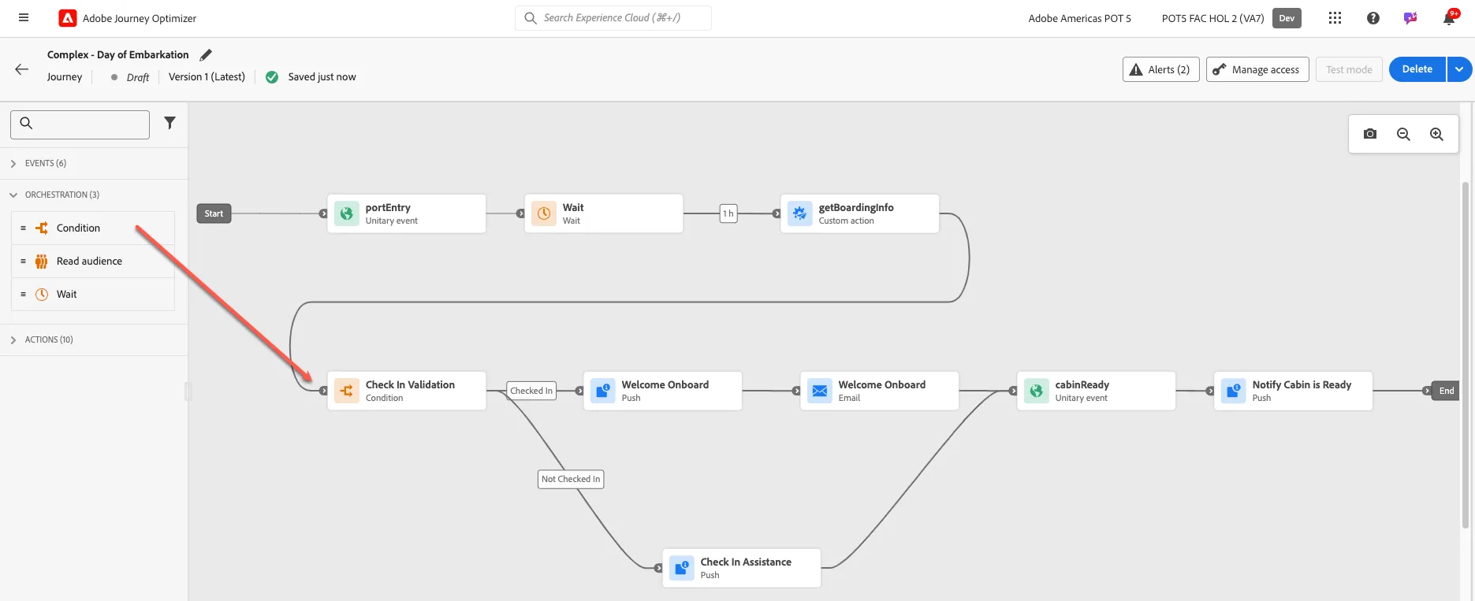Click the zoom out magnifier icon
Image resolution: width=1475 pixels, height=601 pixels.
tap(1403, 134)
